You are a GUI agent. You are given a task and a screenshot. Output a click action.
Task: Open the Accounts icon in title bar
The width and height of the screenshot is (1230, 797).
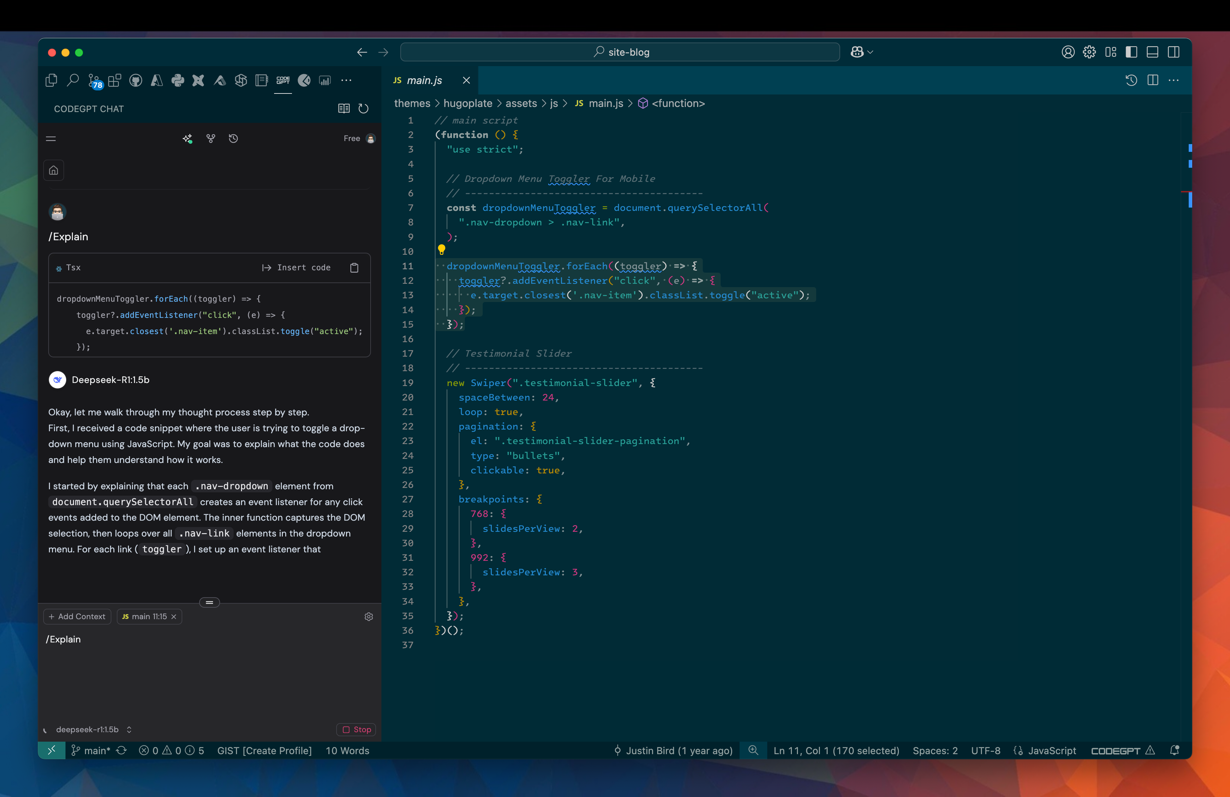[1068, 52]
